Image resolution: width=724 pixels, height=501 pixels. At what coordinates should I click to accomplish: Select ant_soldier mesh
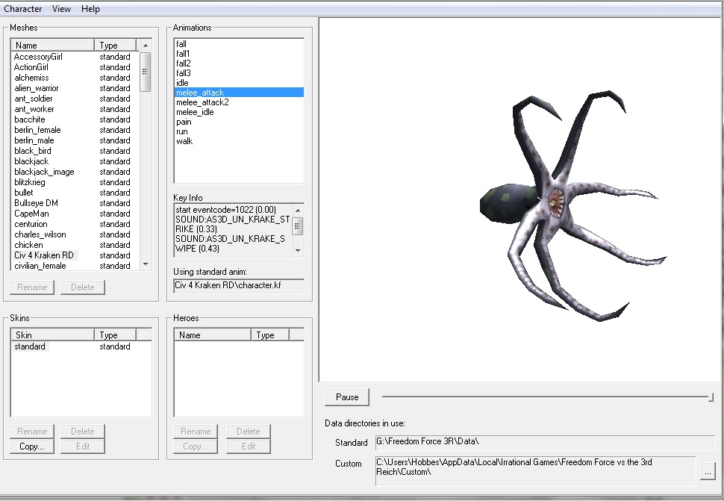[x=75, y=99]
